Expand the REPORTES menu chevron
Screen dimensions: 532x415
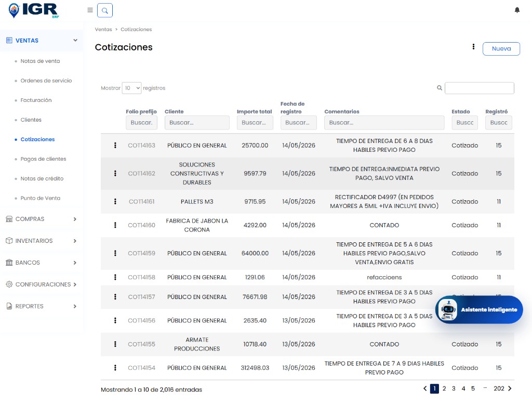click(x=75, y=306)
